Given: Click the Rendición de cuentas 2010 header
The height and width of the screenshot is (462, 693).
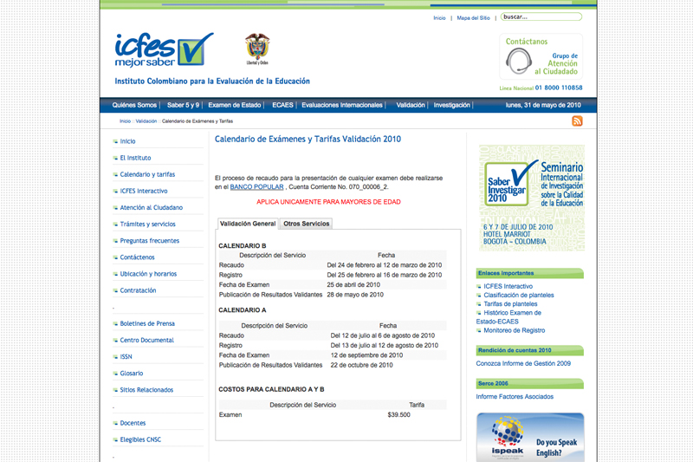Looking at the screenshot, I should (530, 350).
